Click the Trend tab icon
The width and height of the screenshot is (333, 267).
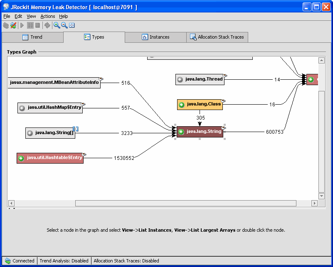coord(25,37)
